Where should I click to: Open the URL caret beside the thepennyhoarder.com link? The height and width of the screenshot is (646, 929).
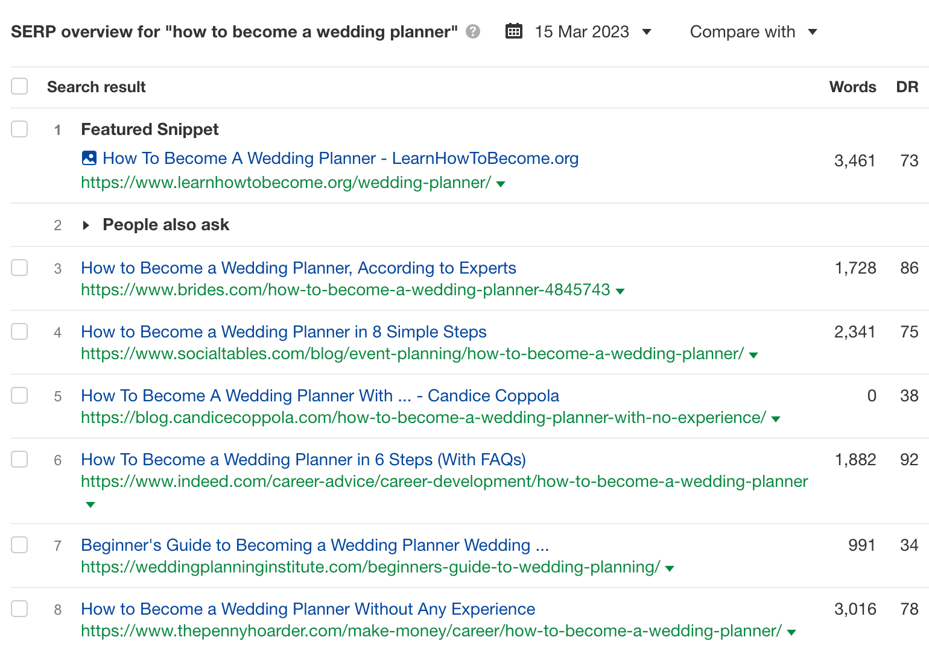click(791, 632)
